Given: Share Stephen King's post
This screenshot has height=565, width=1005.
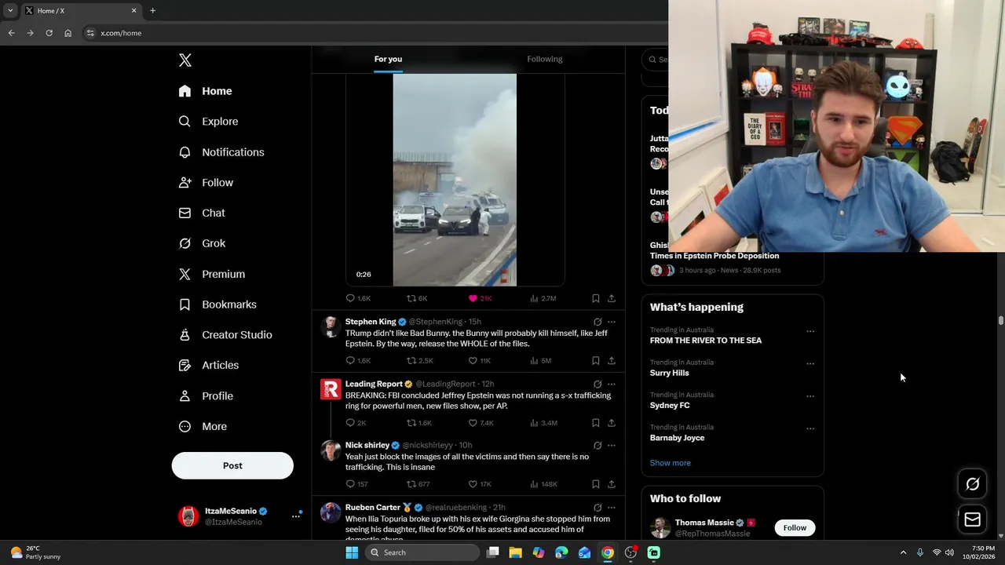Looking at the screenshot, I should point(612,361).
